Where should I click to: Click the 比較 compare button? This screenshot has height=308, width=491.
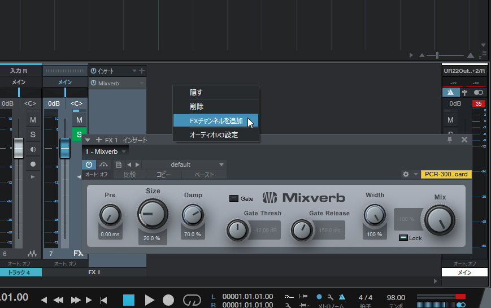tap(129, 175)
